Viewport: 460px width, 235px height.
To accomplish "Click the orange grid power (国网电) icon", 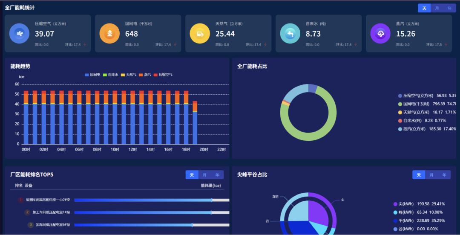I will point(109,33).
